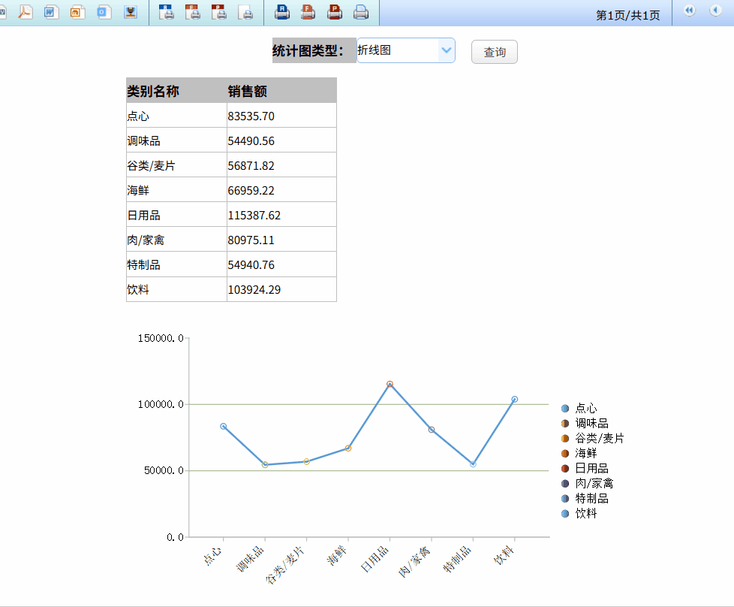Click the blank page-with-printer icon
This screenshot has width=734, height=607.
click(245, 12)
